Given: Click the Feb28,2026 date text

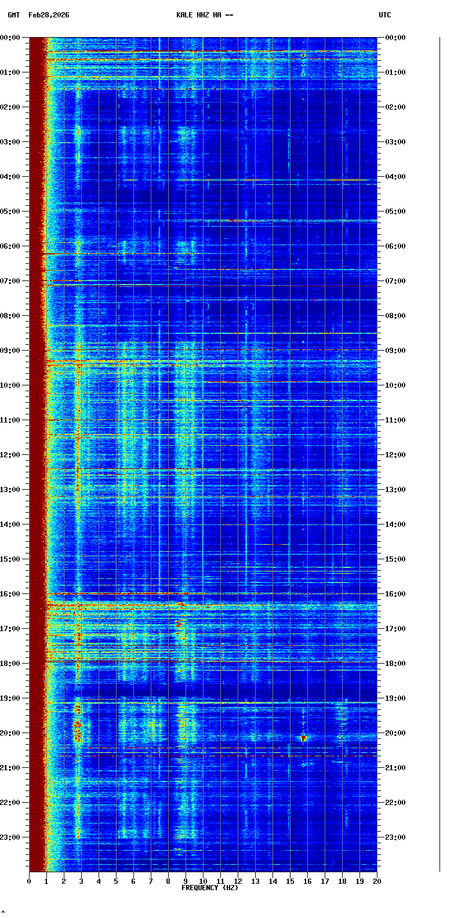Looking at the screenshot, I should tap(49, 15).
